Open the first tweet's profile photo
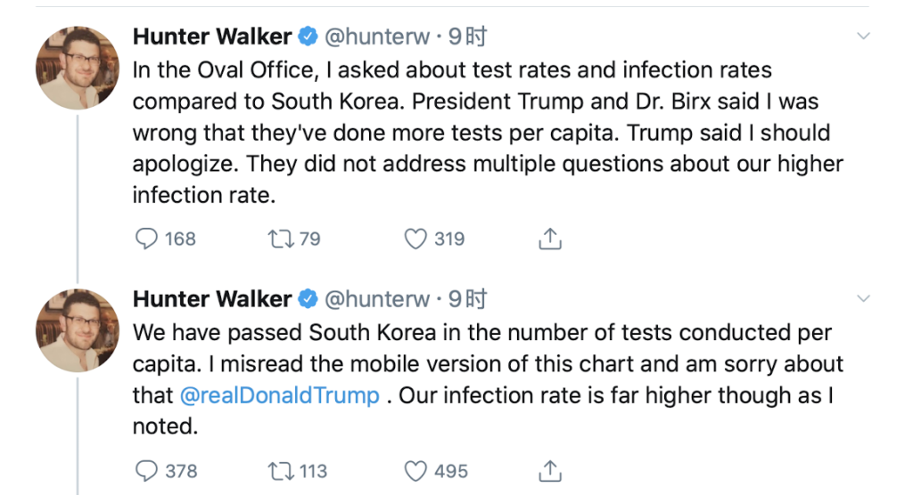Viewport: 913px width, 495px height. point(78,68)
